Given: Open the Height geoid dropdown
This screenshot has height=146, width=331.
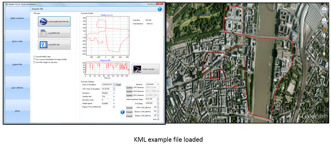Looking at the screenshot, I should click(108, 104).
